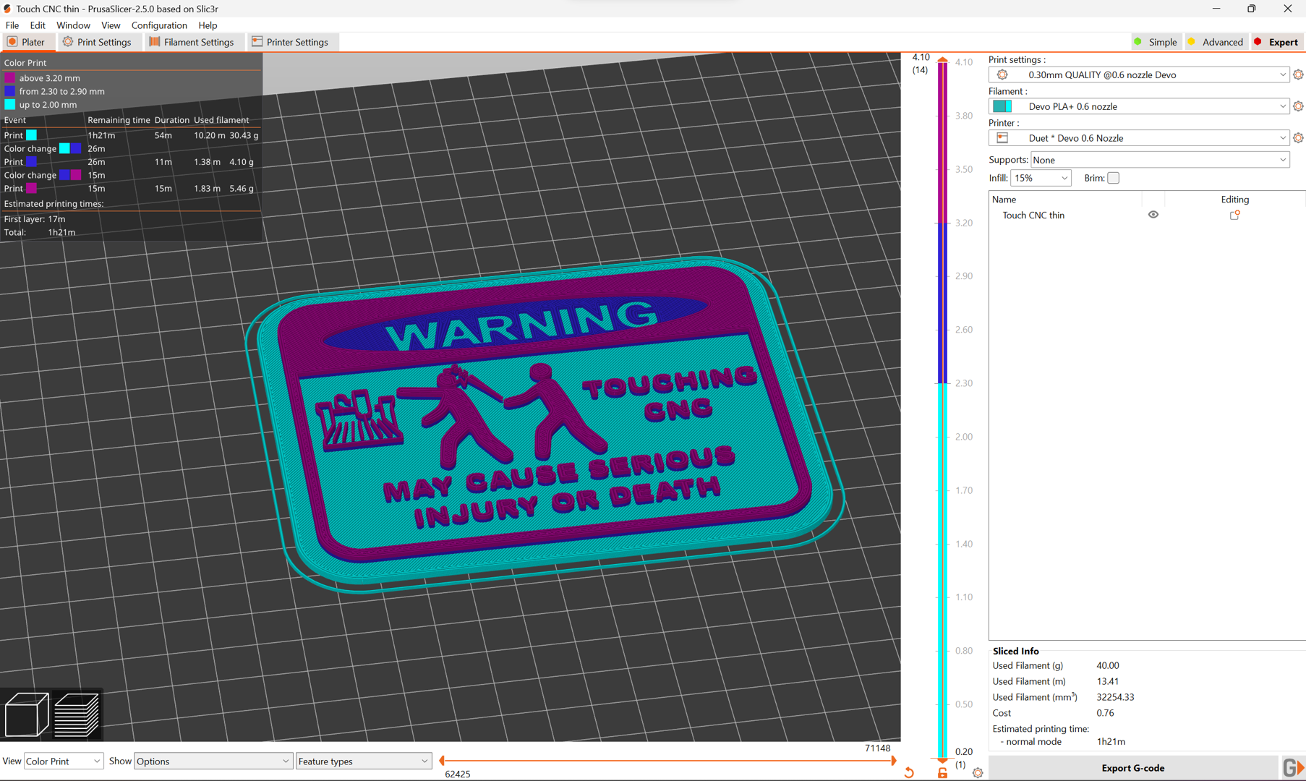The image size is (1306, 781).
Task: Open the Show Options dropdown
Action: (213, 761)
